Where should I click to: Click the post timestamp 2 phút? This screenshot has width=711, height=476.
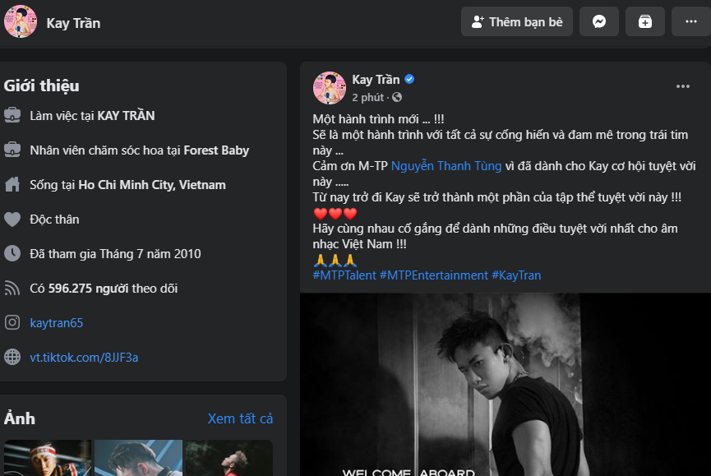tap(368, 97)
